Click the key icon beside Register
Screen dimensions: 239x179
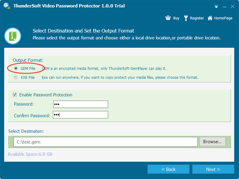point(185,18)
